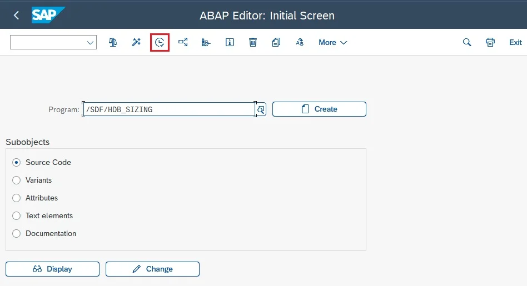Display object list hierarchy icon
Viewport: 527px width, 286px height.
206,42
